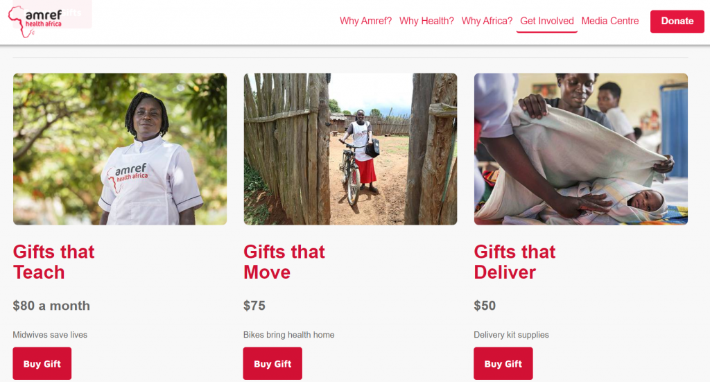Viewport: 710px width, 382px height.
Task: Open the Why Health? menu item
Action: [426, 21]
